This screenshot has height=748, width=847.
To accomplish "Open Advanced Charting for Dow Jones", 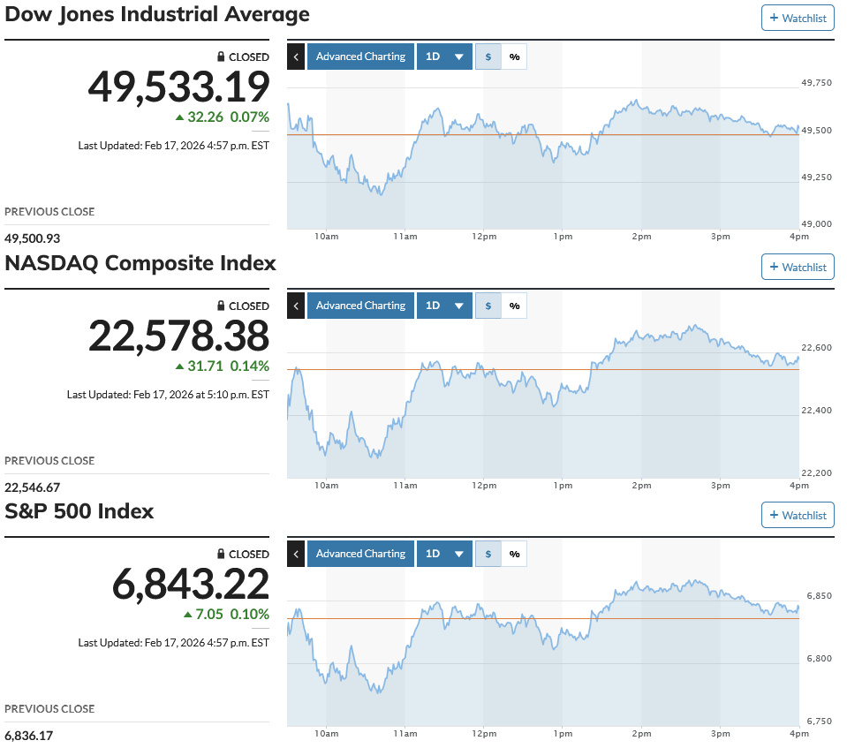I will point(361,57).
